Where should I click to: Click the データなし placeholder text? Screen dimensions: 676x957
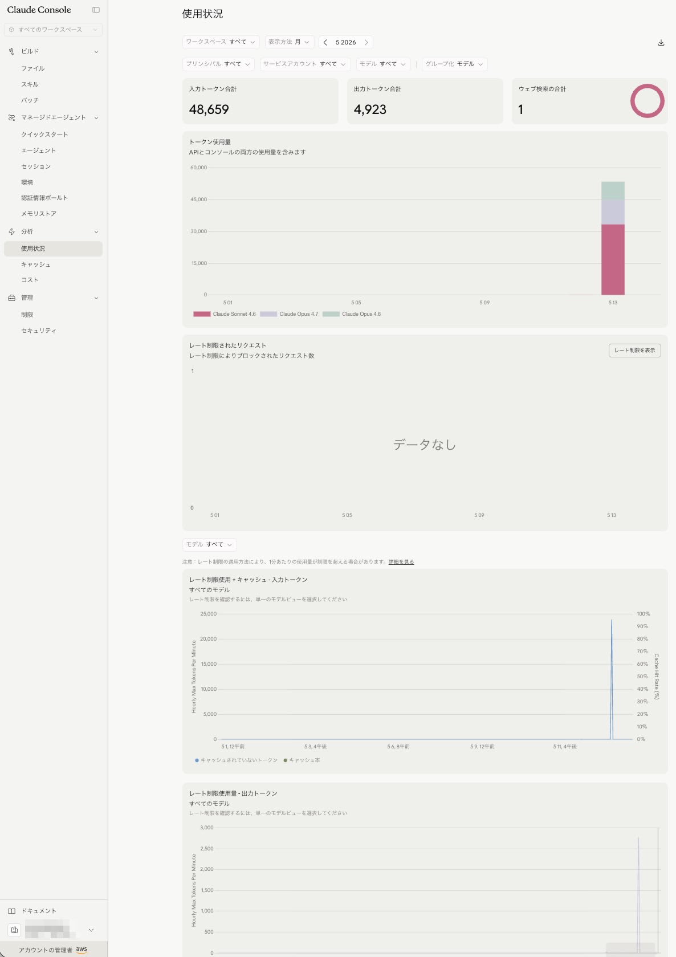tap(425, 445)
